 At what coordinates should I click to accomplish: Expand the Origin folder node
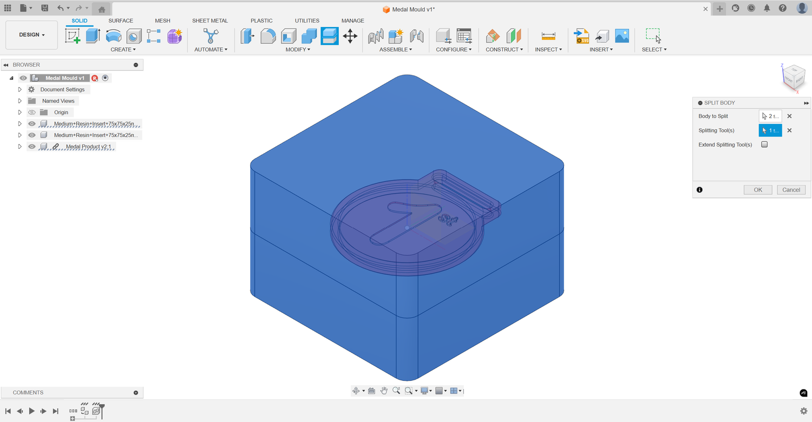(20, 113)
